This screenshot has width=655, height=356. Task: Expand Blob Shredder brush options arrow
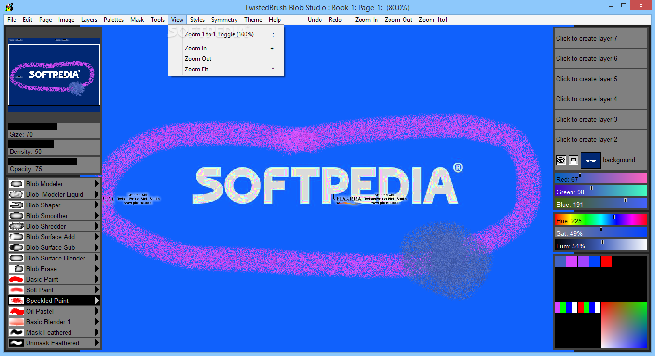tap(97, 226)
